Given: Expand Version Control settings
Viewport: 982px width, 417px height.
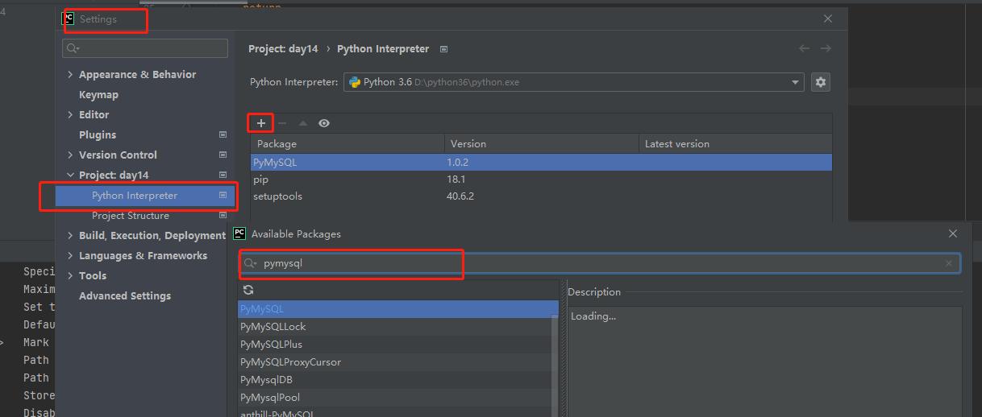Looking at the screenshot, I should [70, 155].
